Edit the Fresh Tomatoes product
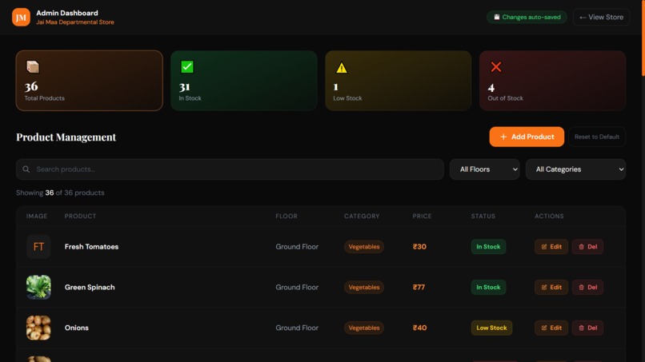The height and width of the screenshot is (362, 645). point(551,247)
